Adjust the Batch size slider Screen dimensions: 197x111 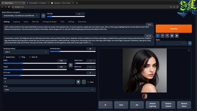(85, 70)
